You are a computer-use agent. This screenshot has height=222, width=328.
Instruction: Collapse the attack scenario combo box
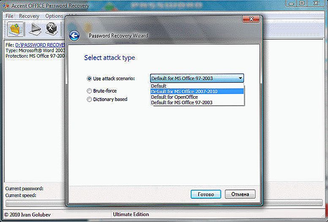(241, 78)
